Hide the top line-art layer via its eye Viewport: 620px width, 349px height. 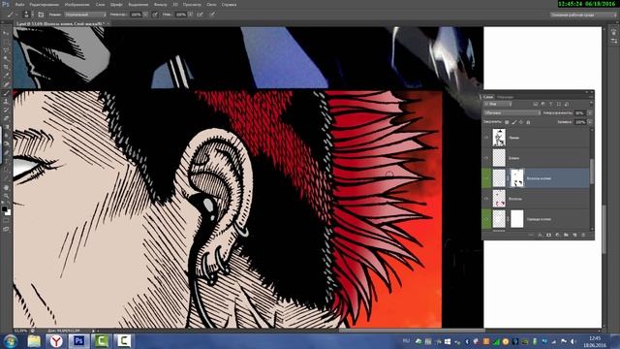[486, 138]
